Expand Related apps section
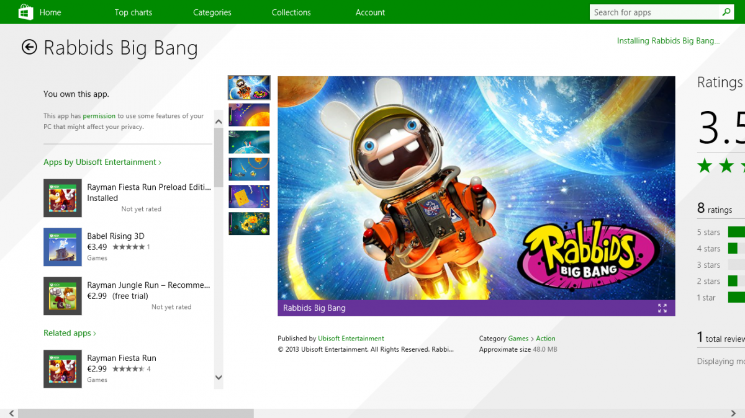 (x=70, y=333)
